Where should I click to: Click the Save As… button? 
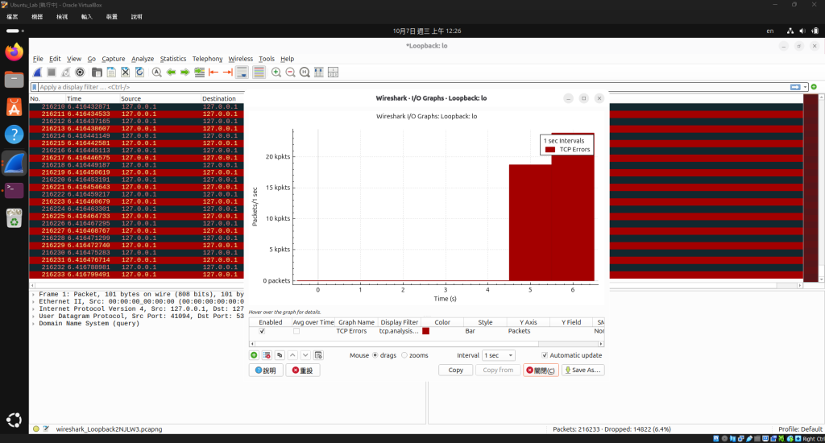[582, 371]
